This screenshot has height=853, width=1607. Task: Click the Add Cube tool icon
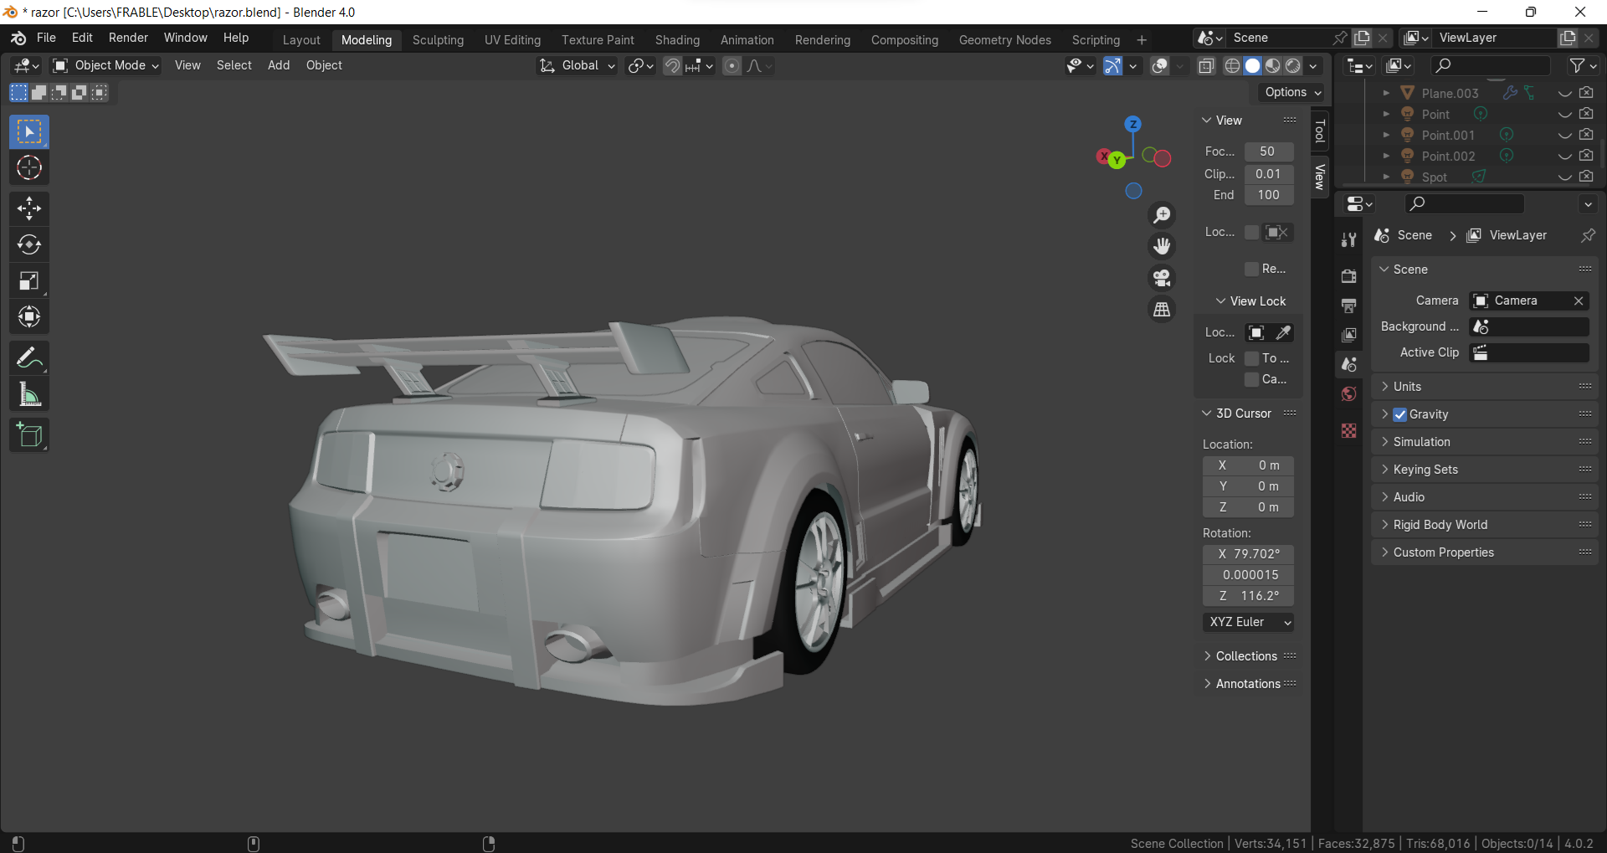[x=29, y=435]
